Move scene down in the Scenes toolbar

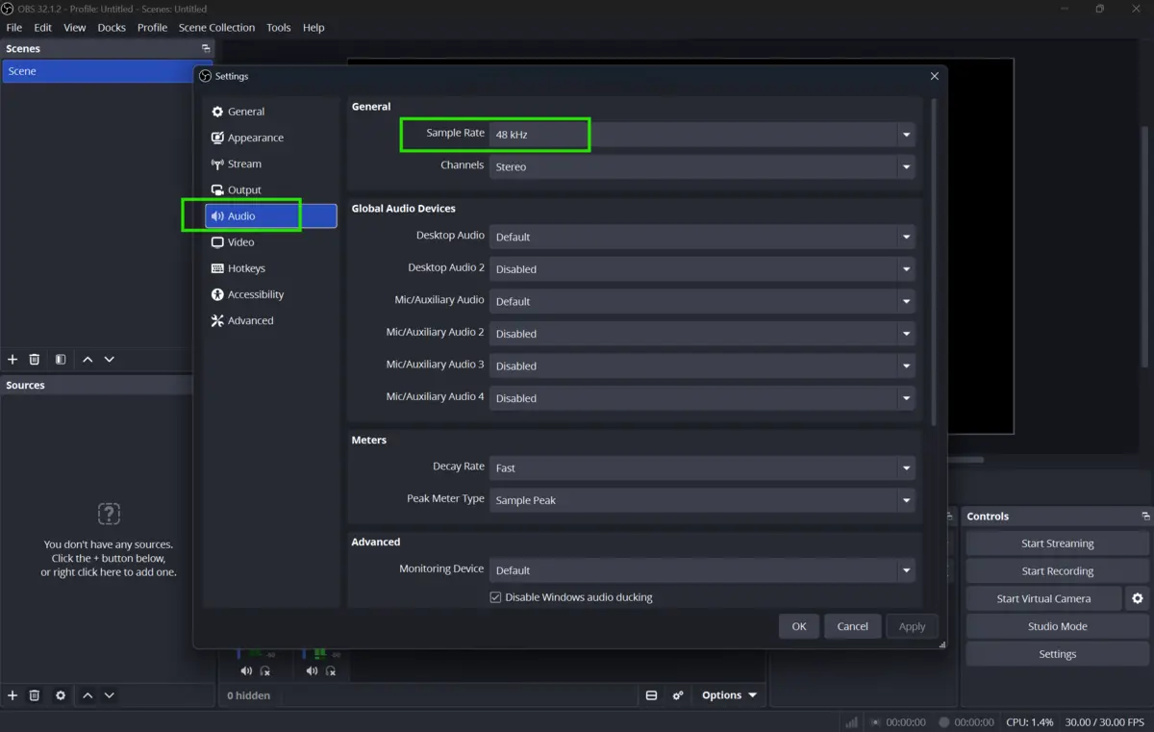click(110, 359)
